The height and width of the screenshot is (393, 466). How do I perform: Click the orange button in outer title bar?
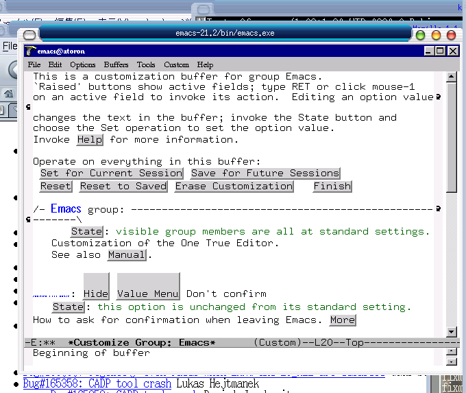click(x=436, y=36)
